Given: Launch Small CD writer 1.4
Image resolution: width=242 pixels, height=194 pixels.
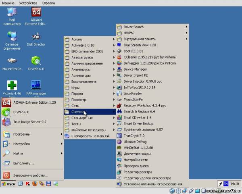Looking at the screenshot, I should pyautogui.click(x=152, y=118).
